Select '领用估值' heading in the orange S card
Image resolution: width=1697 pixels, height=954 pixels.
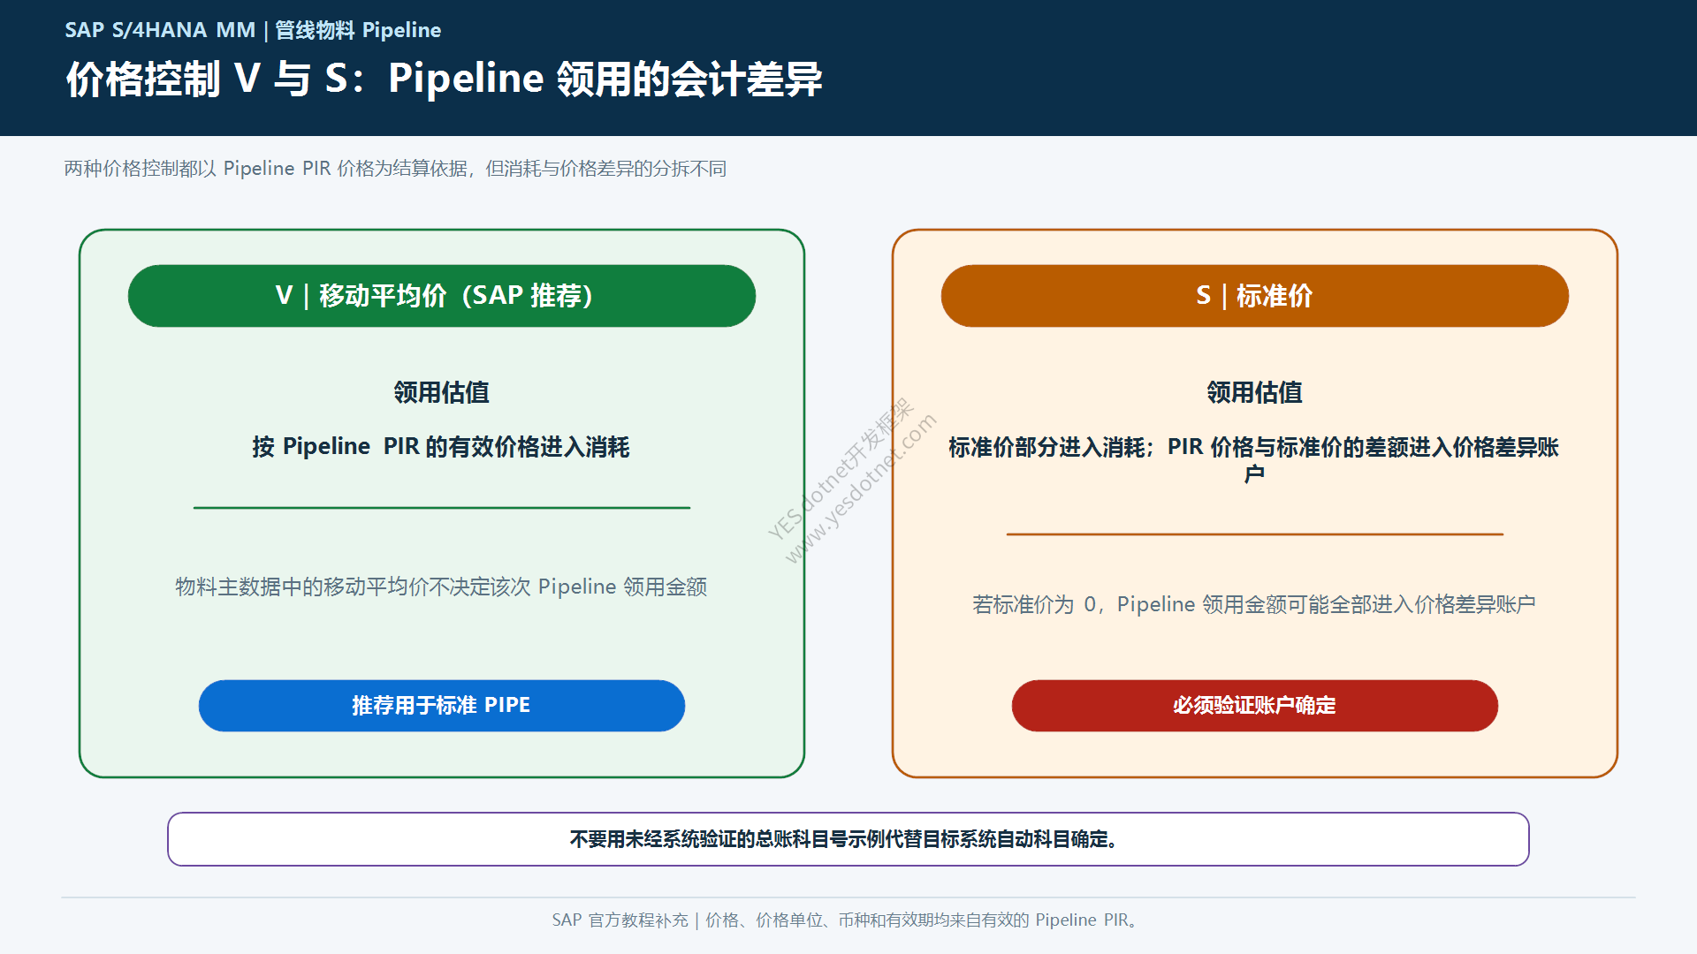1255,392
